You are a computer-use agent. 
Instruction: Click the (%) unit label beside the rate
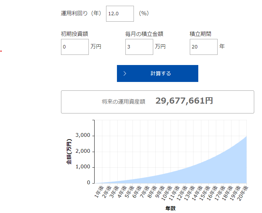[144, 14]
